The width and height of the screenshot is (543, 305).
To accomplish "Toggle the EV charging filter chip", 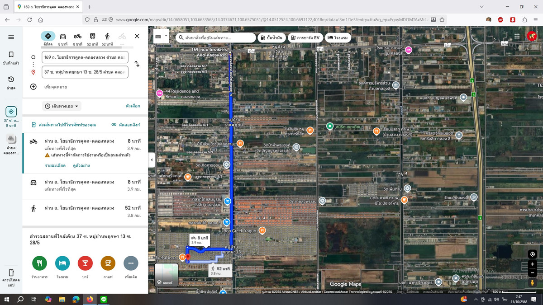I will (x=305, y=38).
